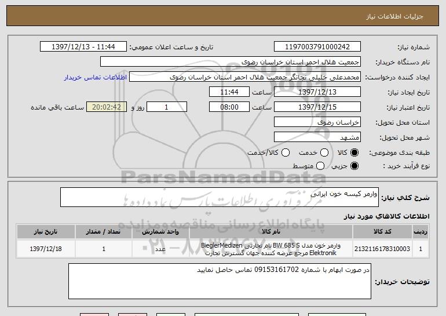Click the item name cell with BW 685 S
Viewport: 446px width, 316px height.
pyautogui.click(x=271, y=249)
